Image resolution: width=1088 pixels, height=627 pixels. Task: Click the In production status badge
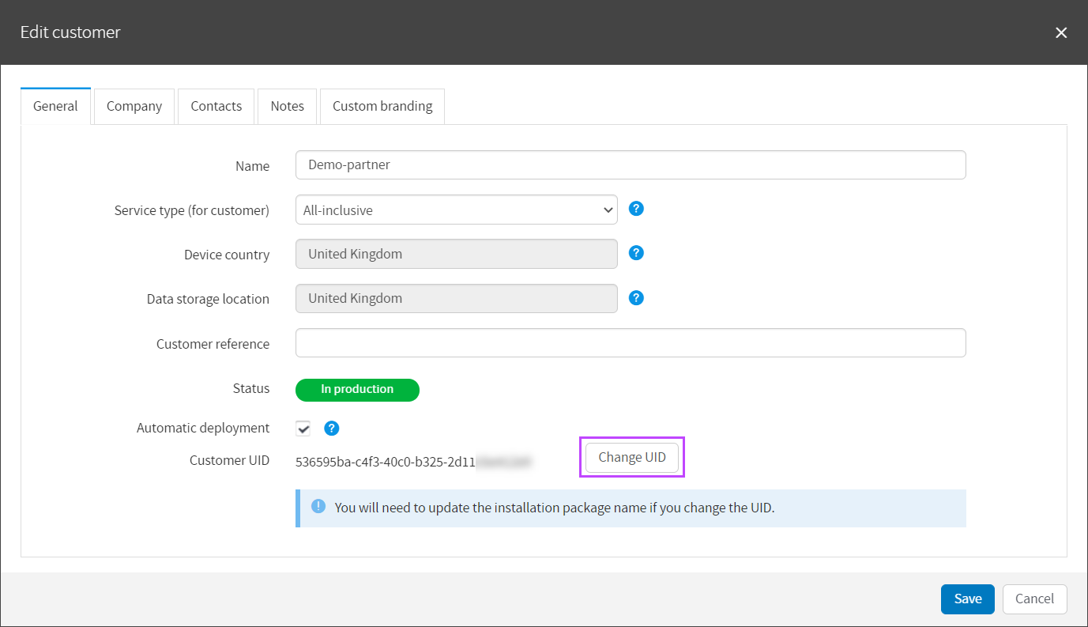click(357, 390)
